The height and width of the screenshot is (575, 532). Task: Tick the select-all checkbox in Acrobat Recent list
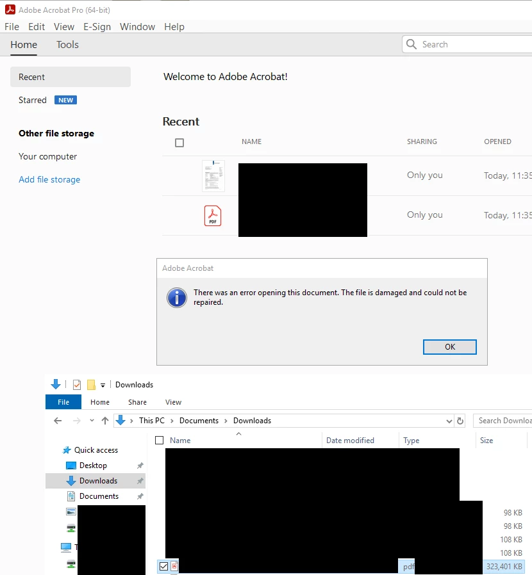179,143
